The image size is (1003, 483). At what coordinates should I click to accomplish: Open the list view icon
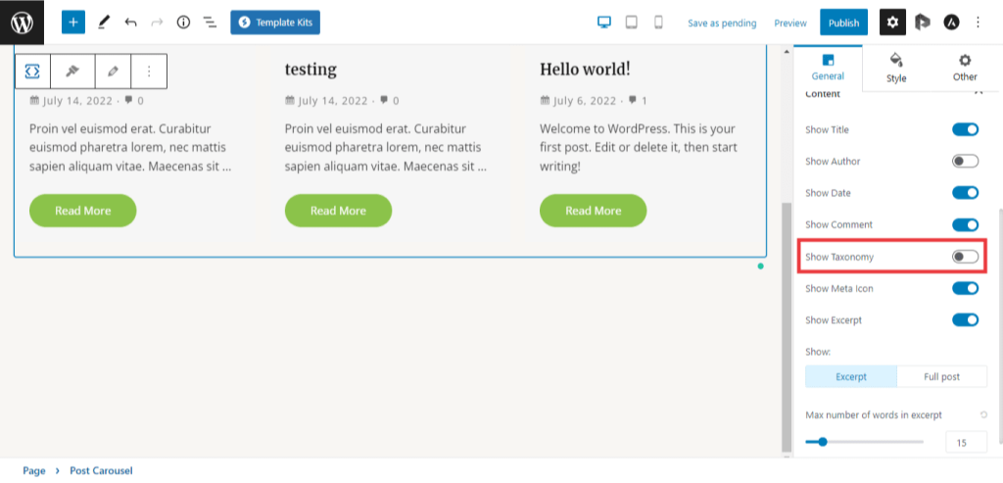(x=210, y=22)
